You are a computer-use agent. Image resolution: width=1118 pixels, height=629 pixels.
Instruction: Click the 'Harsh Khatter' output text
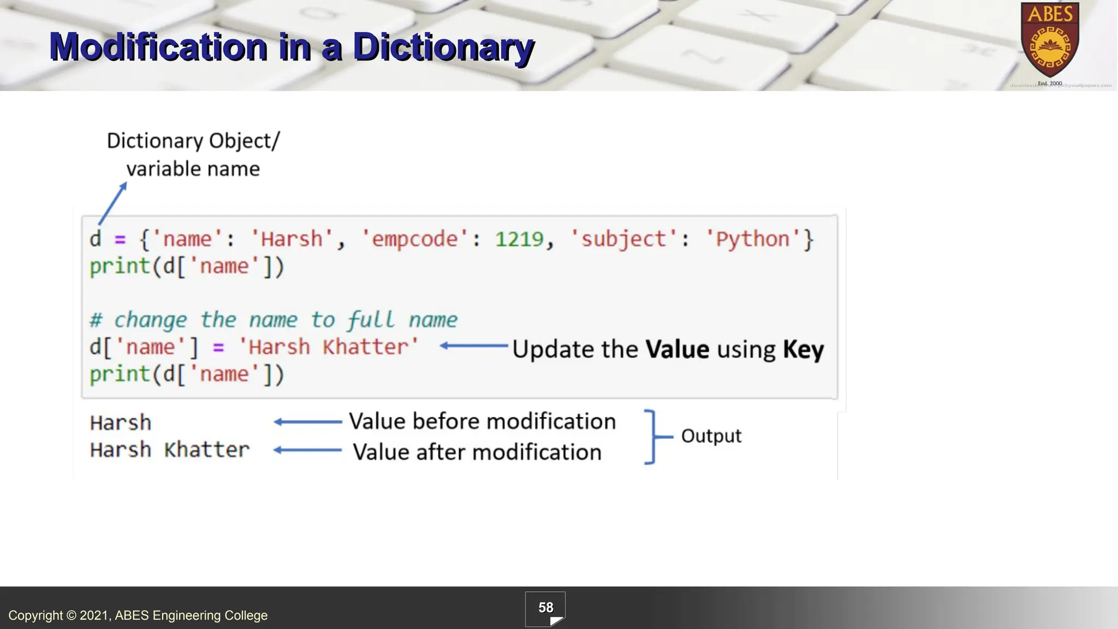coord(169,450)
